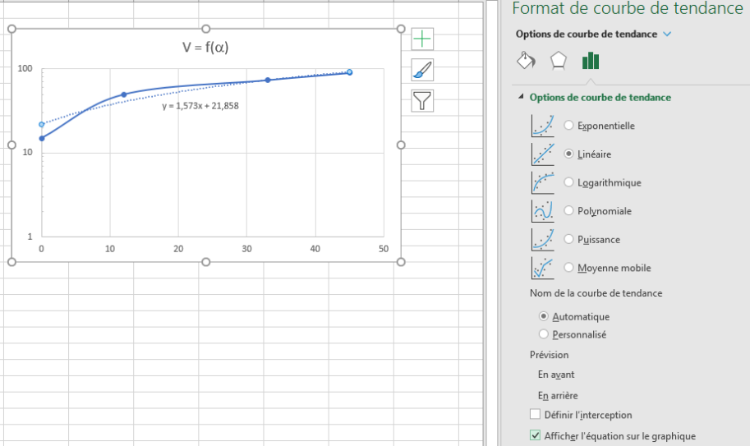Click the Linéaire trendline icon
This screenshot has width=750, height=446.
tap(543, 154)
